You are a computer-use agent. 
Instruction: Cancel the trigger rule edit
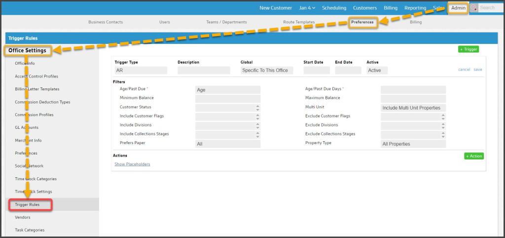coord(464,70)
